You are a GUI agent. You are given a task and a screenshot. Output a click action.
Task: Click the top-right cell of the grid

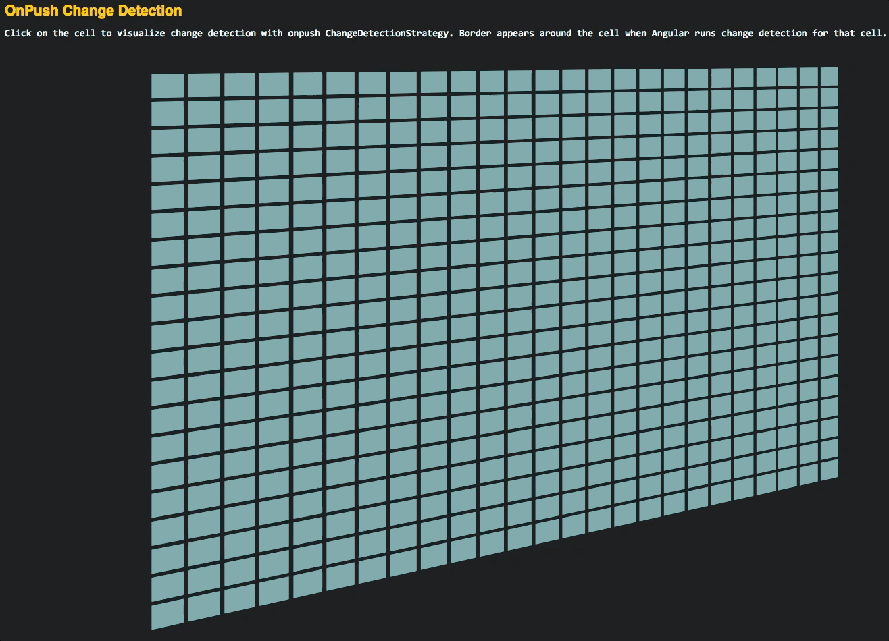[x=829, y=76]
